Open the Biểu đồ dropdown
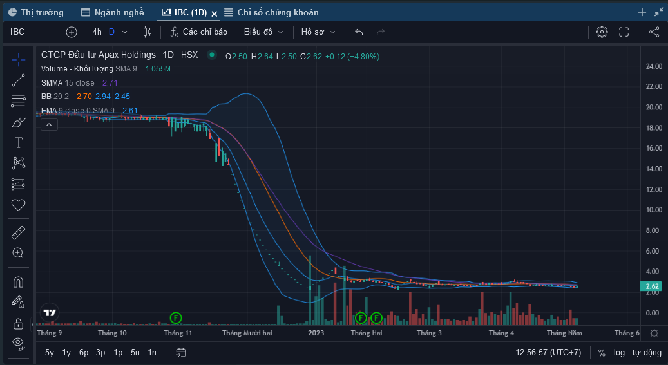 [263, 32]
